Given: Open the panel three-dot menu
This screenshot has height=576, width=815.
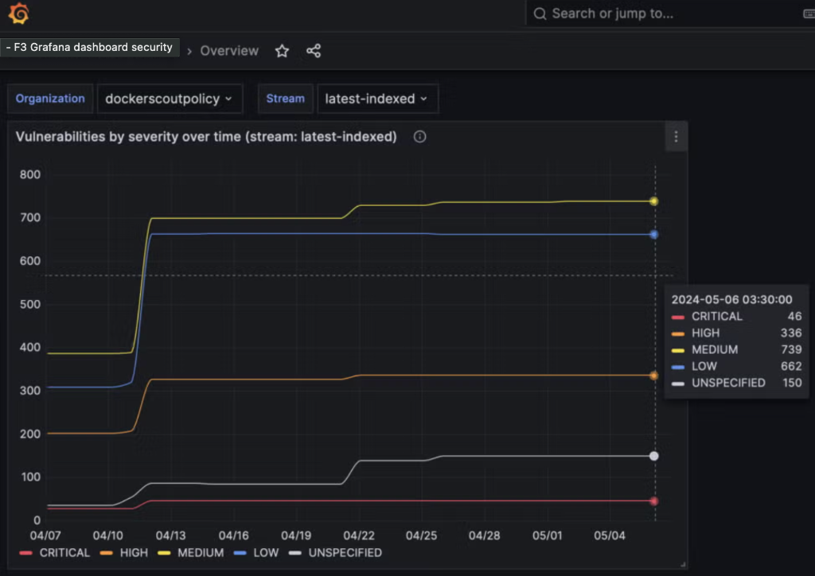Looking at the screenshot, I should tap(676, 137).
